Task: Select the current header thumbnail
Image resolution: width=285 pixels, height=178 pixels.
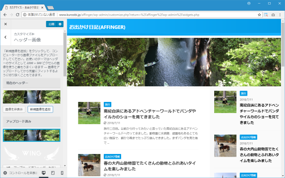Action: click(32, 97)
